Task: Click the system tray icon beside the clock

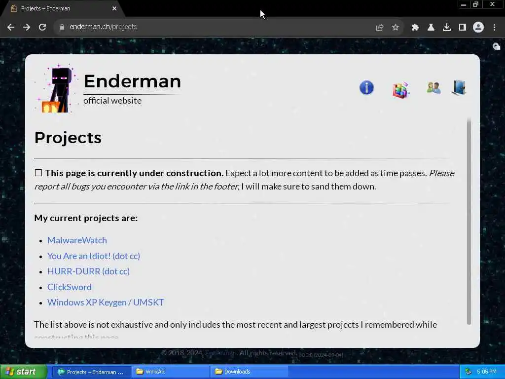Action: pyautogui.click(x=469, y=372)
